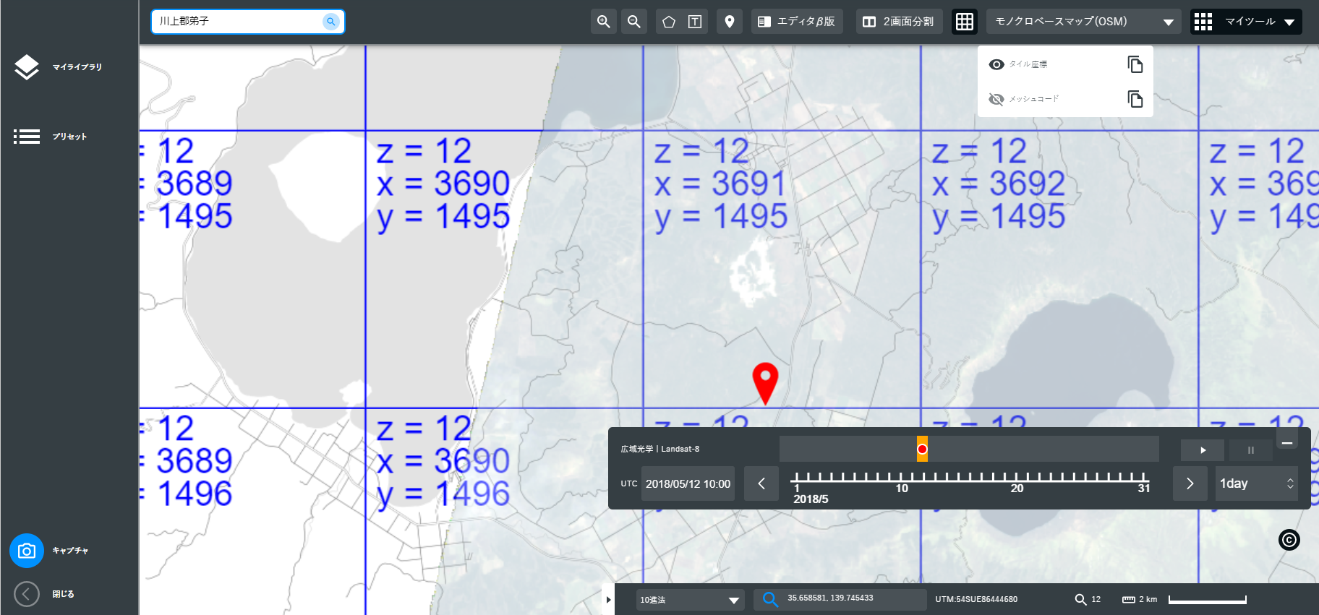Click the メッシュコード label text
Viewport: 1319px width, 615px height.
point(1033,99)
